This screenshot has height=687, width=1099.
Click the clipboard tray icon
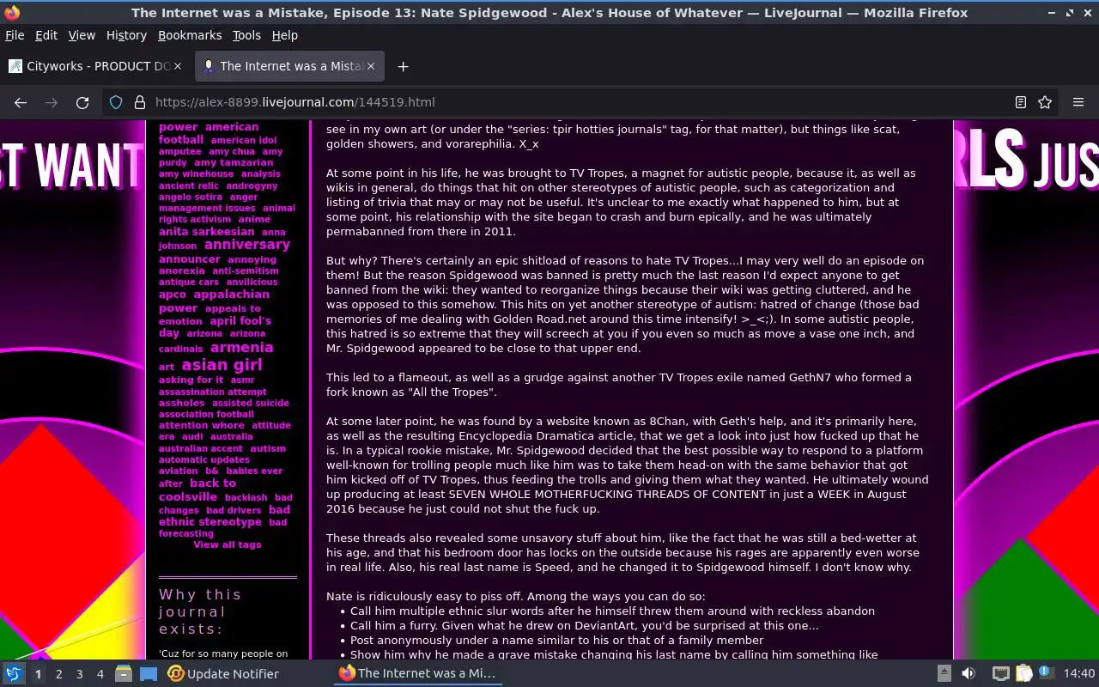[x=1023, y=674]
